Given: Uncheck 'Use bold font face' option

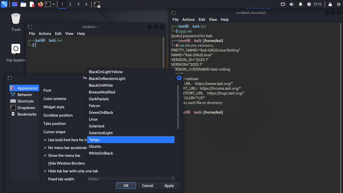Looking at the screenshot, I should [x=45, y=140].
